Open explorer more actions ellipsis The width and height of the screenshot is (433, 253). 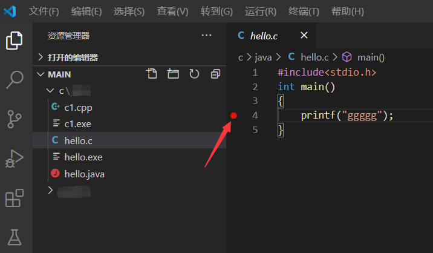(206, 35)
